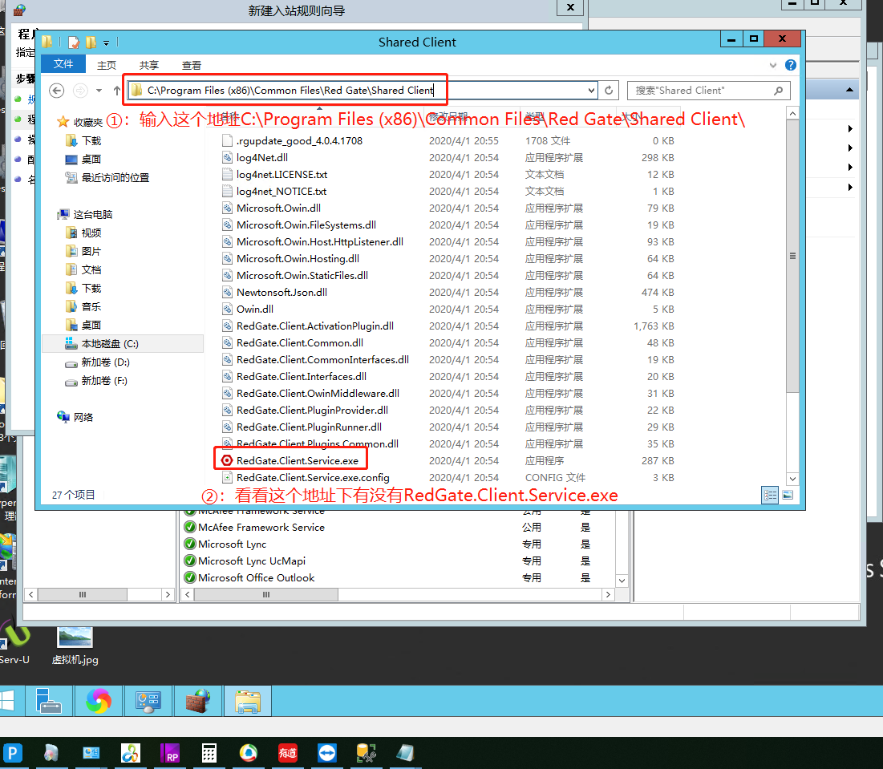Click the file list scroll up arrow
This screenshot has width=883, height=769.
(x=792, y=114)
